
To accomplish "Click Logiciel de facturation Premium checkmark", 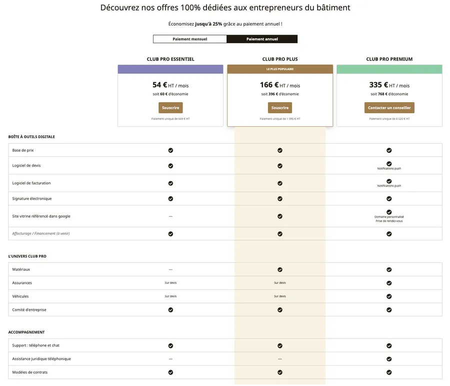I will pyautogui.click(x=389, y=181).
